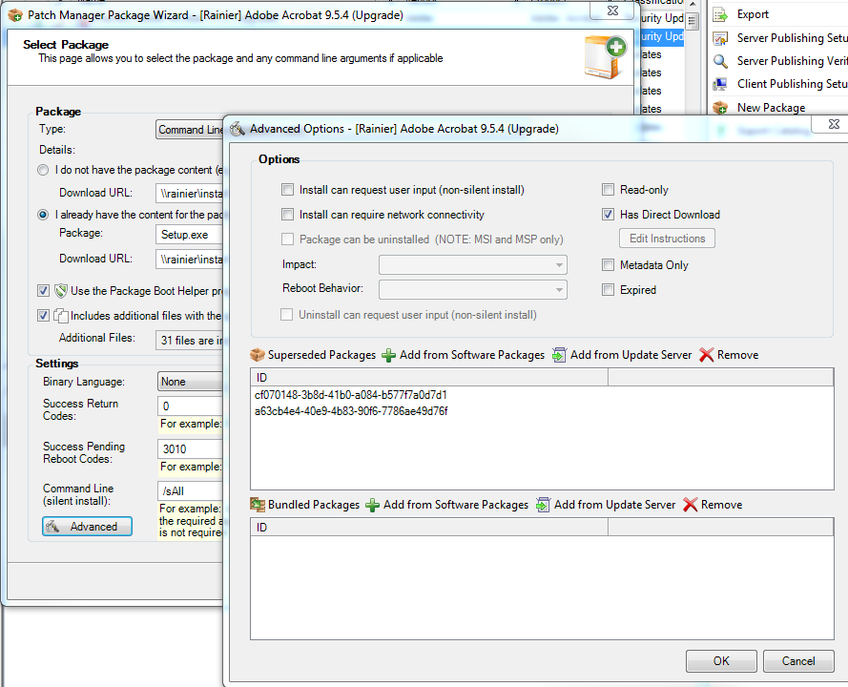Select Client Publishing Setup action
848x687 pixels.
tap(793, 84)
